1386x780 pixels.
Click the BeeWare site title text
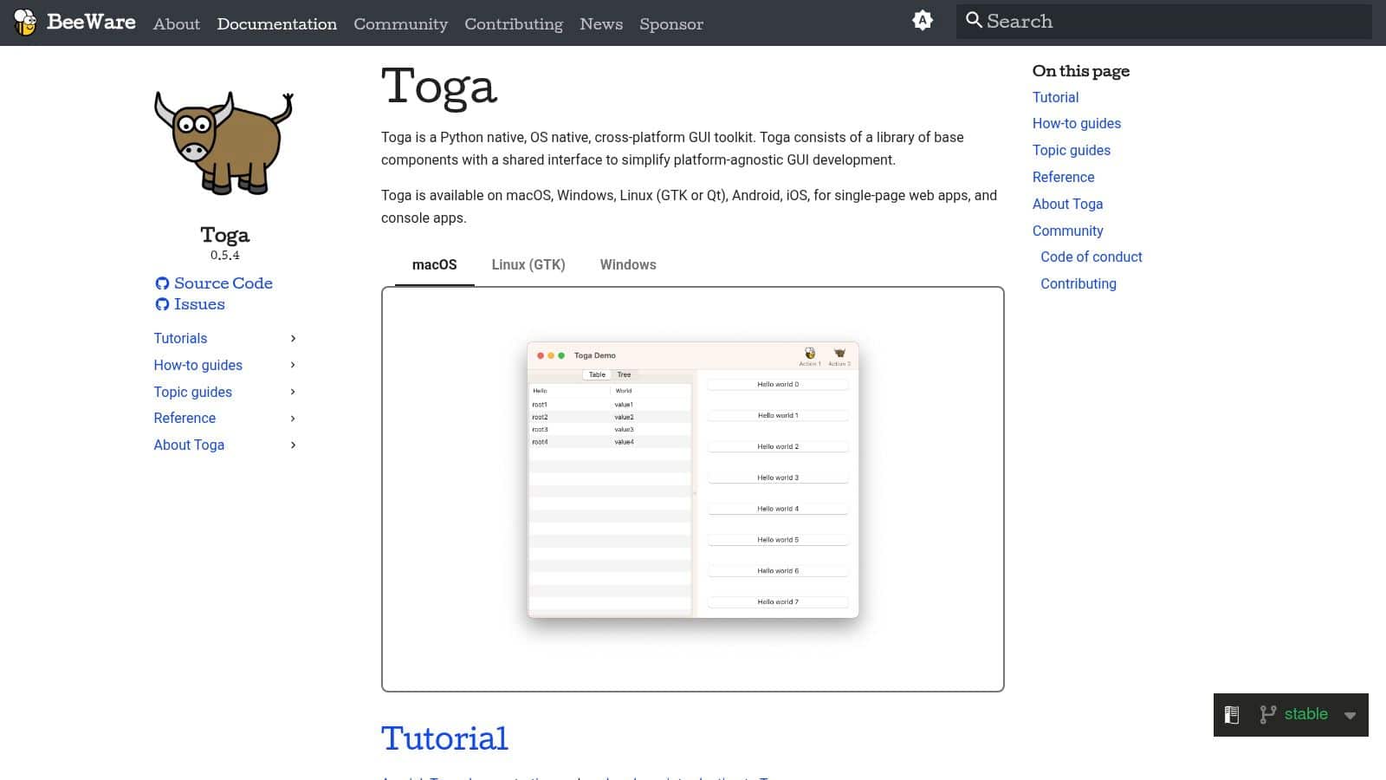click(91, 22)
